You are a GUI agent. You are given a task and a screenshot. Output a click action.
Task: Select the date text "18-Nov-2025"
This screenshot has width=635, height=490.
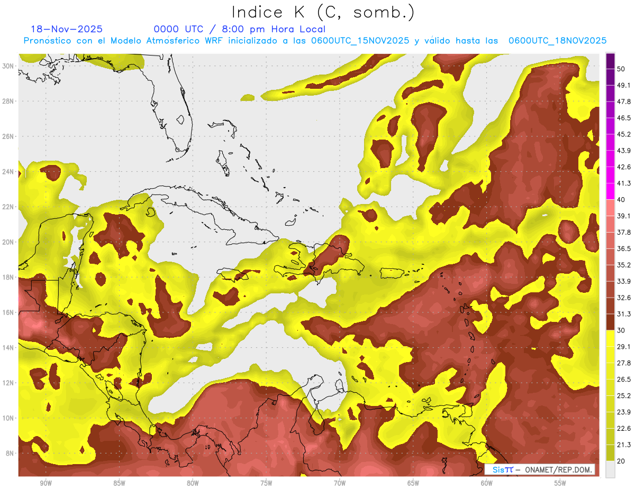[66, 29]
